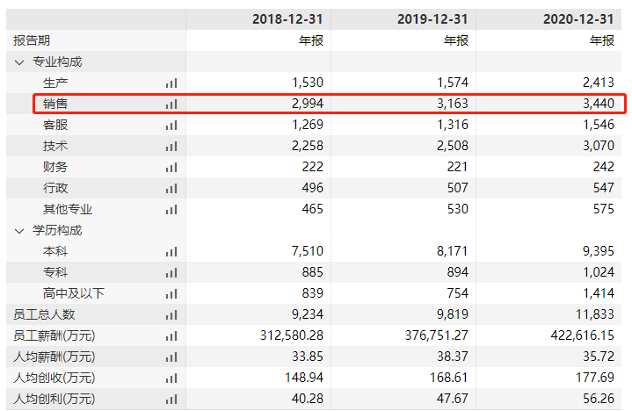Viewport: 632px width, 411px height.
Task: Open the chart icon for 员工总人数
Action: coord(171,314)
